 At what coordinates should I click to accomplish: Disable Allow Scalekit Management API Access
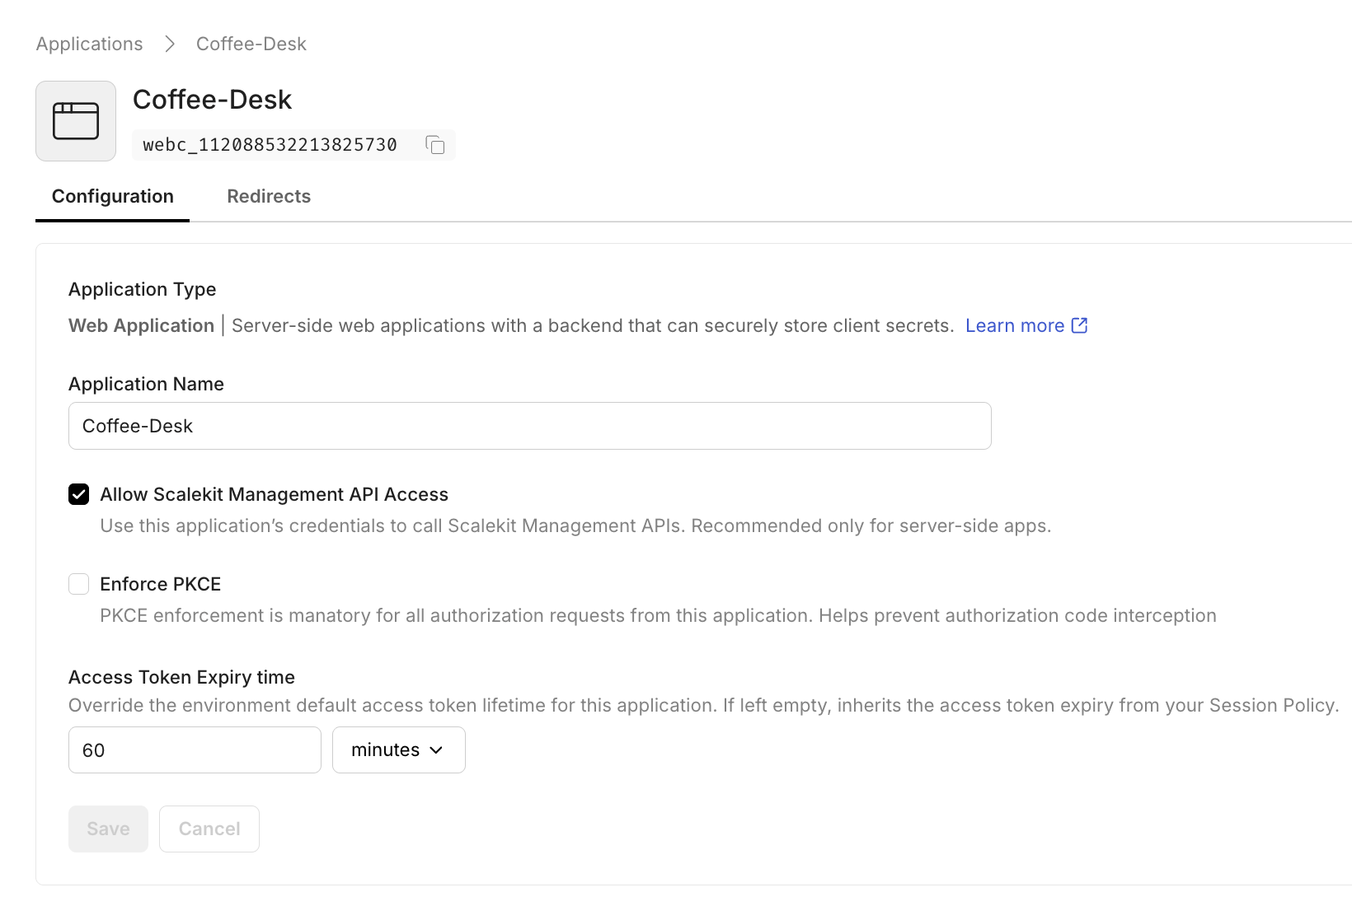(x=78, y=494)
